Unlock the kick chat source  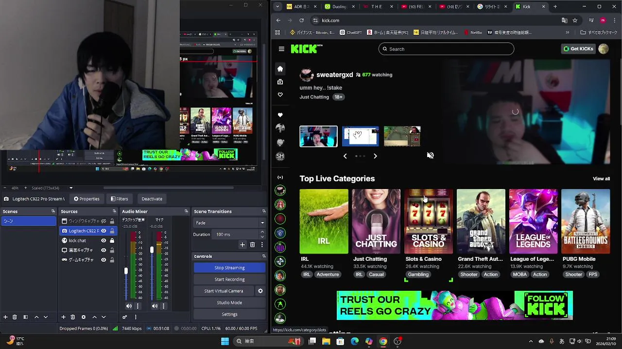tap(112, 240)
